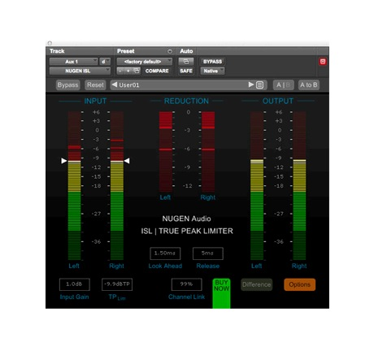Image resolution: width=374 pixels, height=338 pixels.
Task: Click the Right gain reduction meter
Action: [208, 152]
